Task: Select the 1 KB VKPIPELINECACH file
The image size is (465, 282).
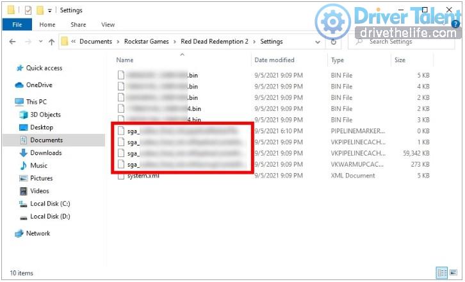Action: point(273,142)
